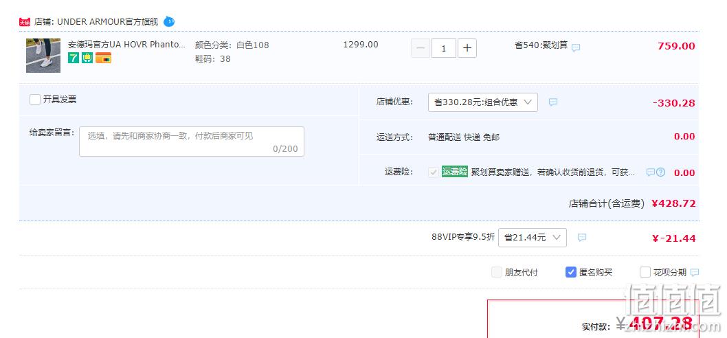Viewport: 727px width, 338px height.
Task: Click the 给卖家留言 message text box
Action: 192,142
